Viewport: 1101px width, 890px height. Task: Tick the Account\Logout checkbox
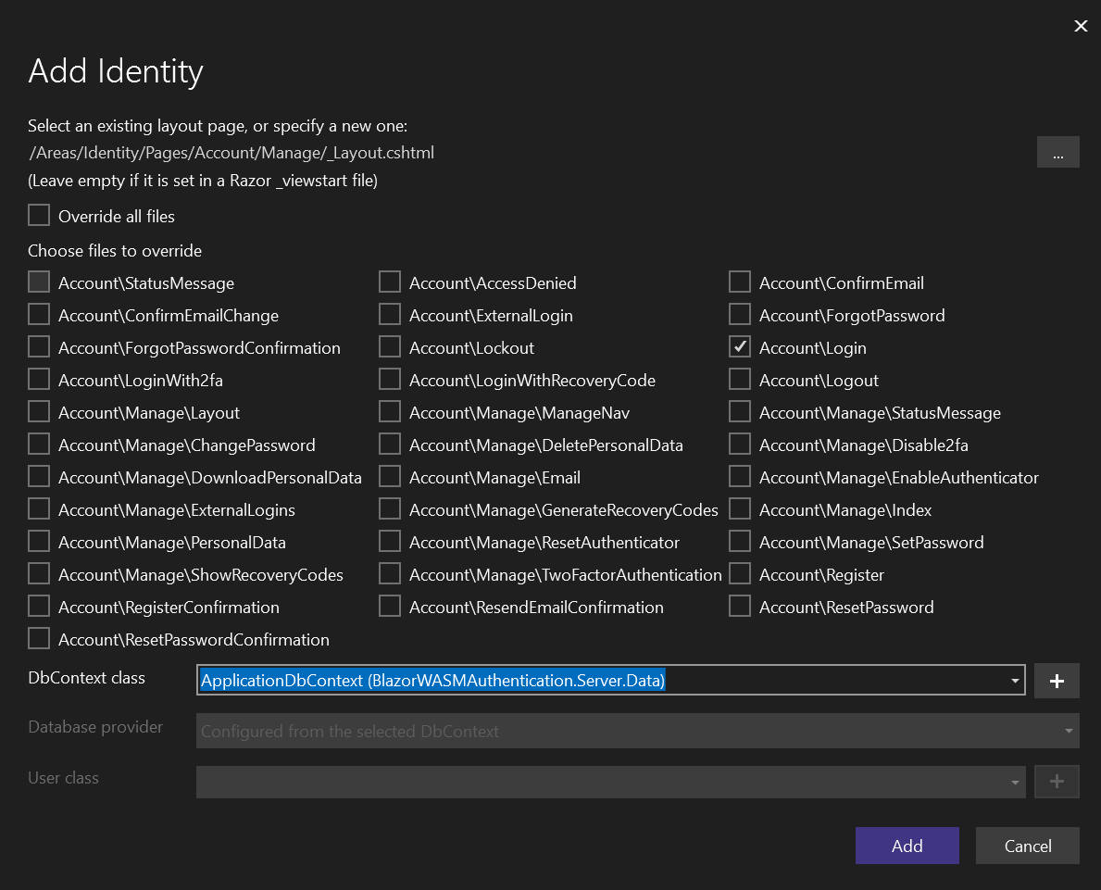(740, 380)
